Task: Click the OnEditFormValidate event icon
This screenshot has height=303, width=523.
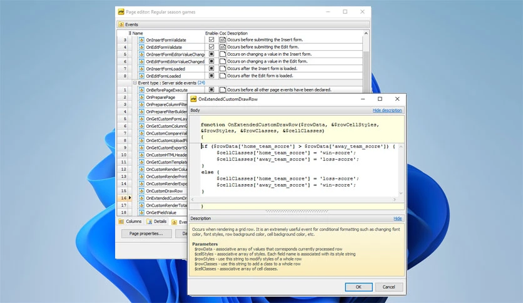Action: pos(141,47)
